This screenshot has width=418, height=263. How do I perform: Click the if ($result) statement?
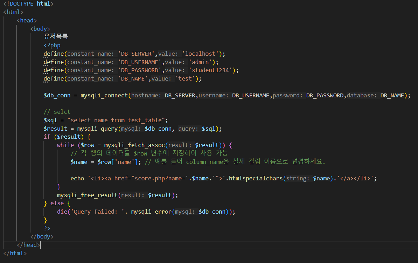tap(67, 137)
